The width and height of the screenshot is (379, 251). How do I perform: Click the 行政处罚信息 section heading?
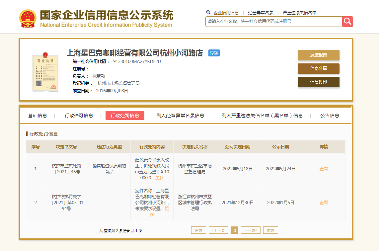(43, 134)
